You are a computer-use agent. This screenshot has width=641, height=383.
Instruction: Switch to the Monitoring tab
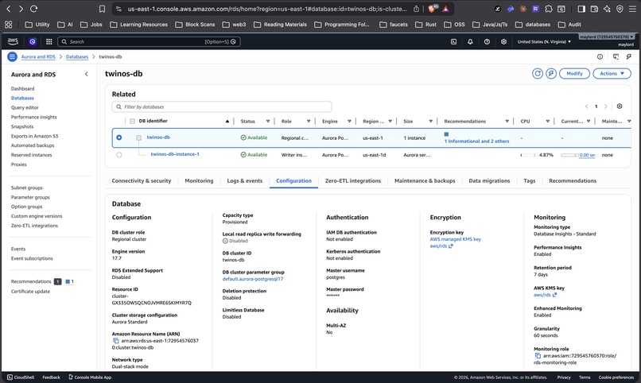[199, 180]
